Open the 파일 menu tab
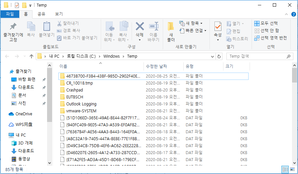298x174 pixels. click(x=10, y=14)
